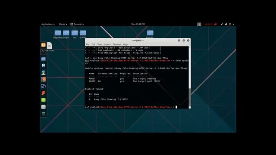Select the Exploits folder on the desktop
The width and height of the screenshot is (276, 155).
pos(150,34)
